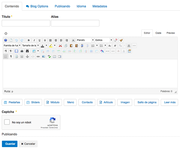Click the eraser remove formatting icon
This screenshot has width=180, height=149.
tap(116, 40)
